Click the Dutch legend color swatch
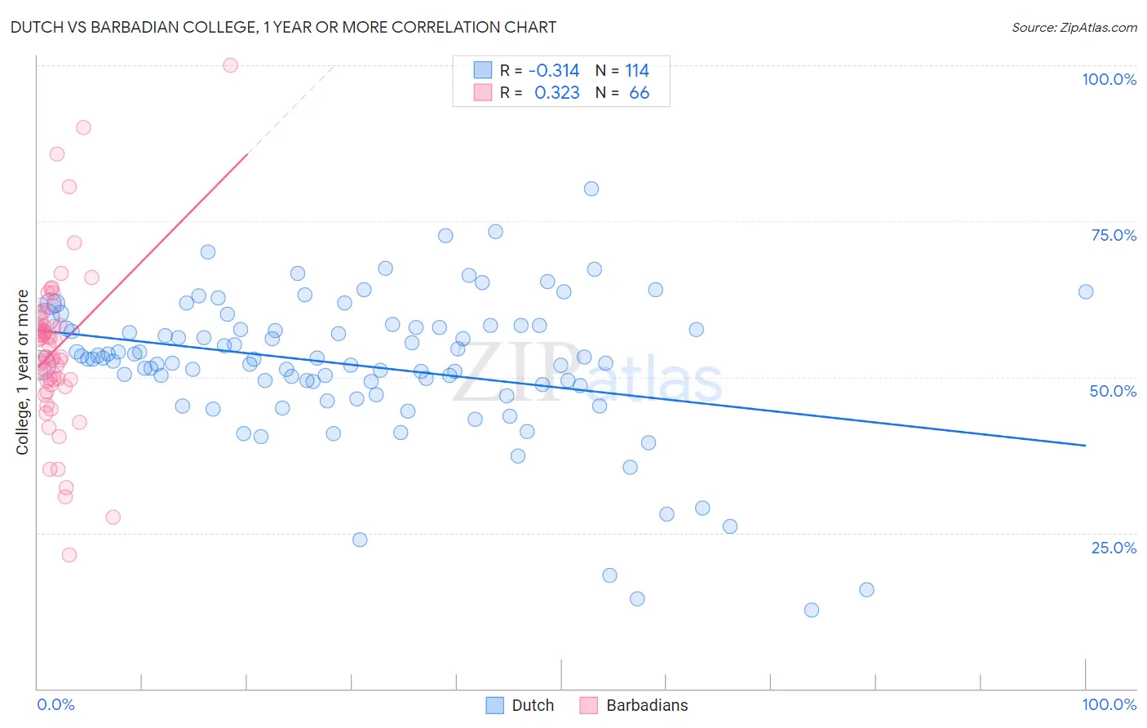The width and height of the screenshot is (1147, 728). [494, 705]
